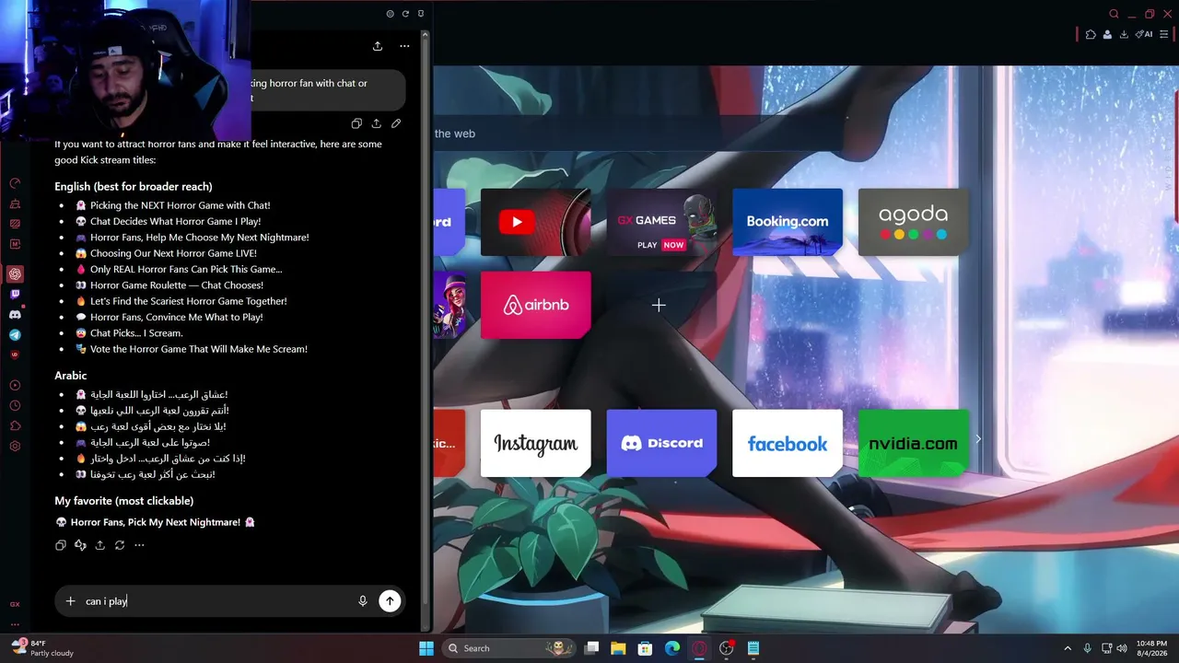Open Opera GX sidebar settings gear
The image size is (1179, 663).
[15, 447]
